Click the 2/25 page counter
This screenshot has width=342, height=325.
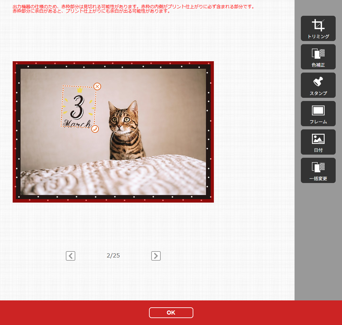(x=113, y=256)
